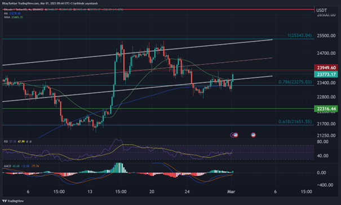Click the 21250.00 price axis label
Image resolution: width=341 pixels, height=205 pixels.
point(326,136)
